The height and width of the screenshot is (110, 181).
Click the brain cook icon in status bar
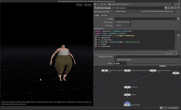pos(161,108)
